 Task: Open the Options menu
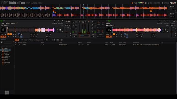[x=15, y=1]
